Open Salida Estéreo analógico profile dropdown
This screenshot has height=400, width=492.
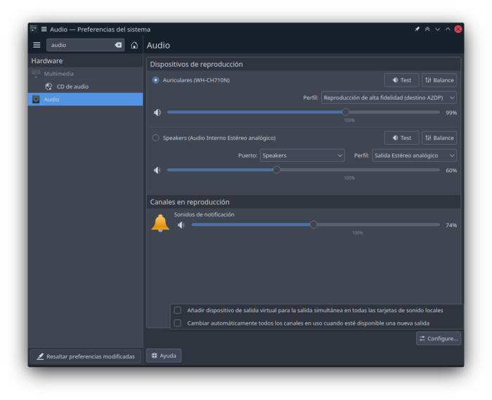tap(414, 155)
